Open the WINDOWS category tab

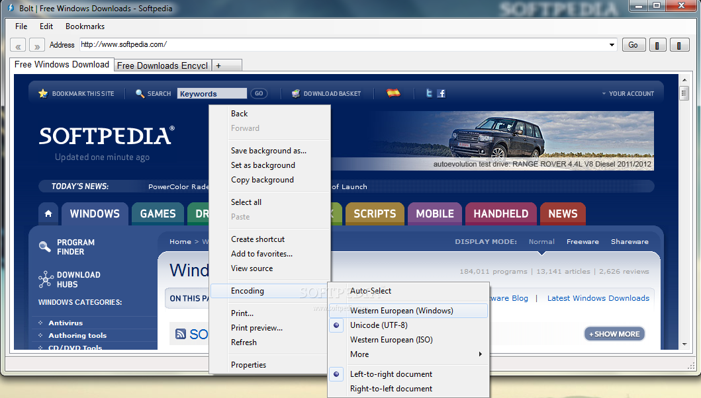tap(95, 214)
